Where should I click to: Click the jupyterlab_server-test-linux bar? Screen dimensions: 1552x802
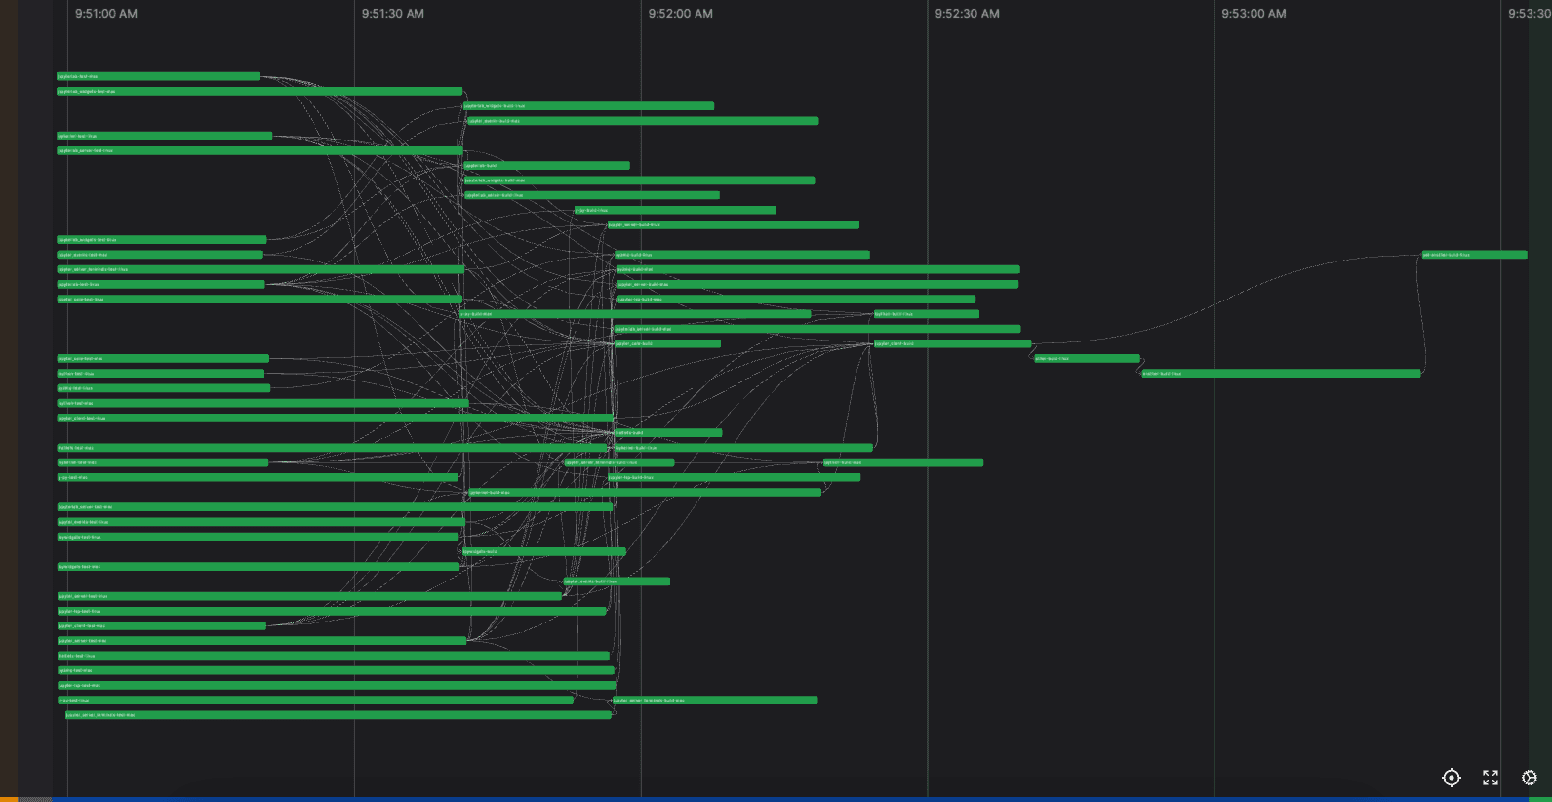tap(259, 151)
